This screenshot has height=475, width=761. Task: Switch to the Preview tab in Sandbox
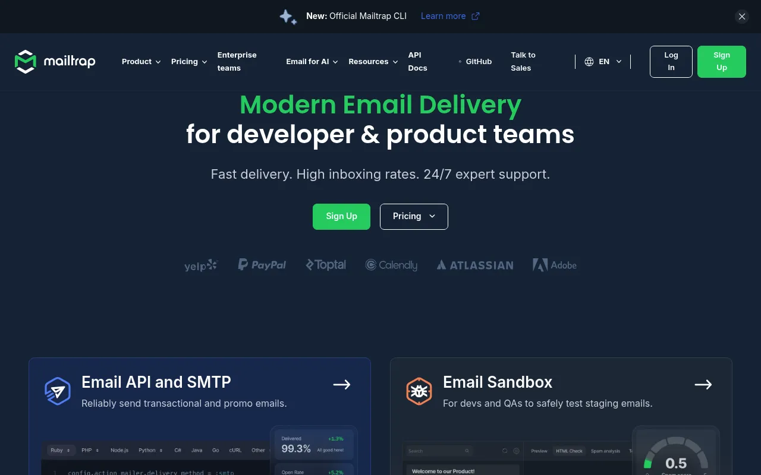click(x=539, y=451)
